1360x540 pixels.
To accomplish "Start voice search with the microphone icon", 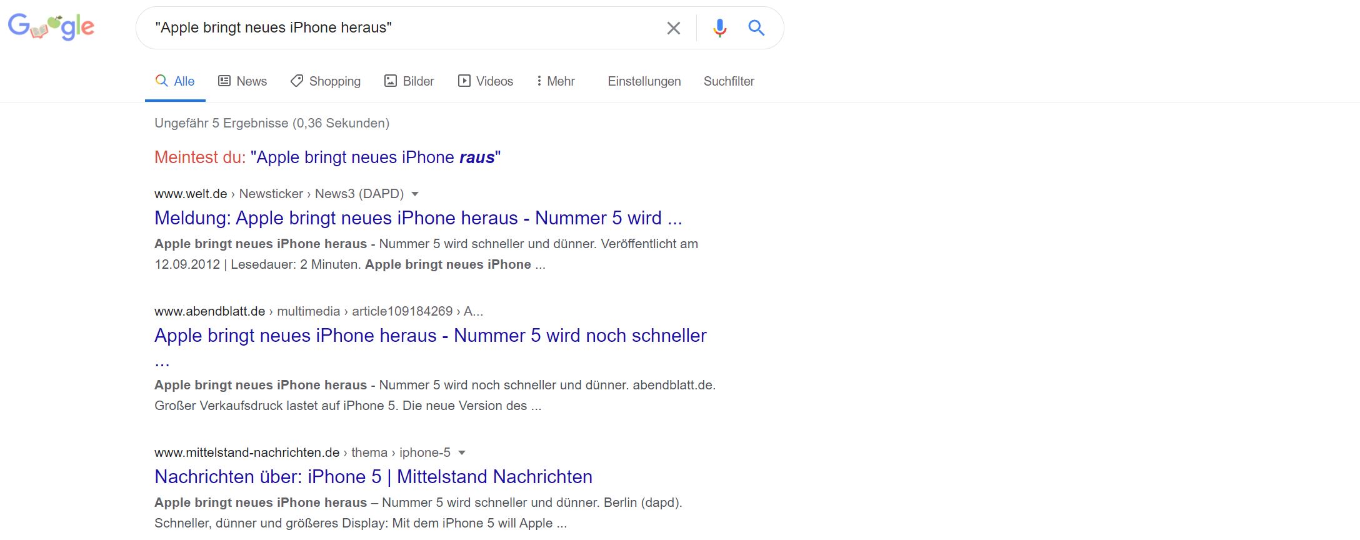I will pyautogui.click(x=719, y=28).
